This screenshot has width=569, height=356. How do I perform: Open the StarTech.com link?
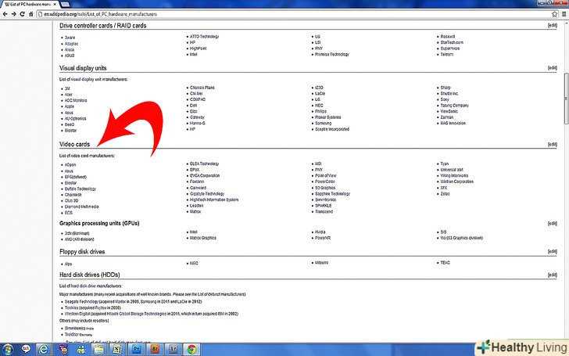click(452, 42)
